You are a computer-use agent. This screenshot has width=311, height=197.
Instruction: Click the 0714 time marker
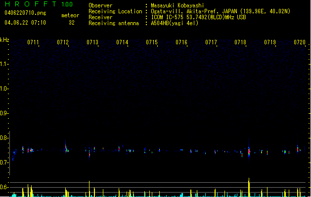tap(122, 42)
